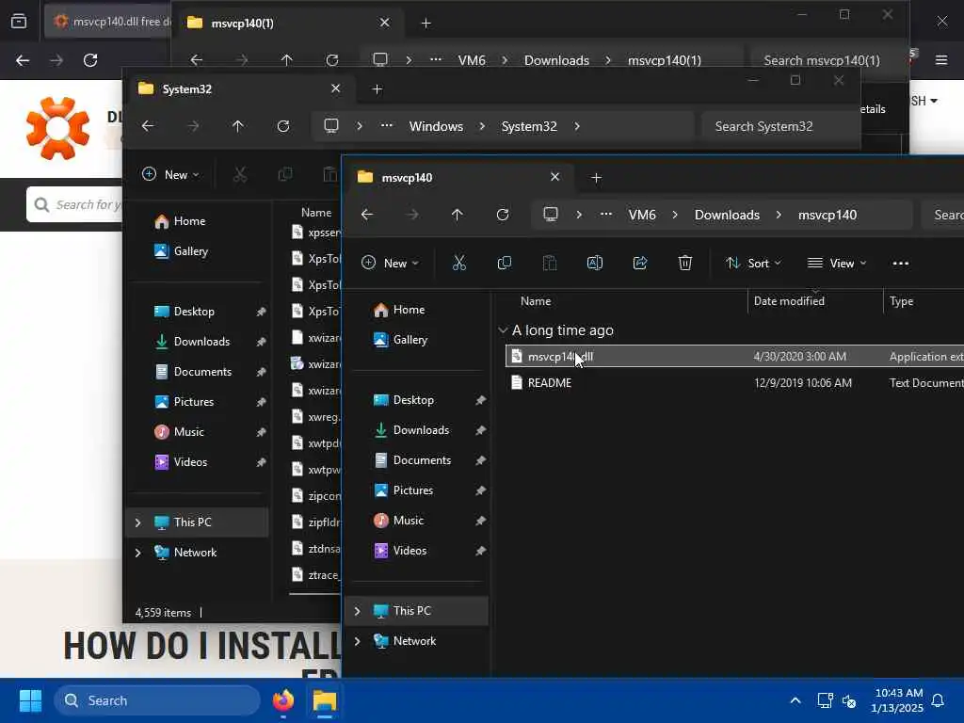Screen dimensions: 964x723
Task: Go up one level in System32 window
Action: (x=238, y=126)
